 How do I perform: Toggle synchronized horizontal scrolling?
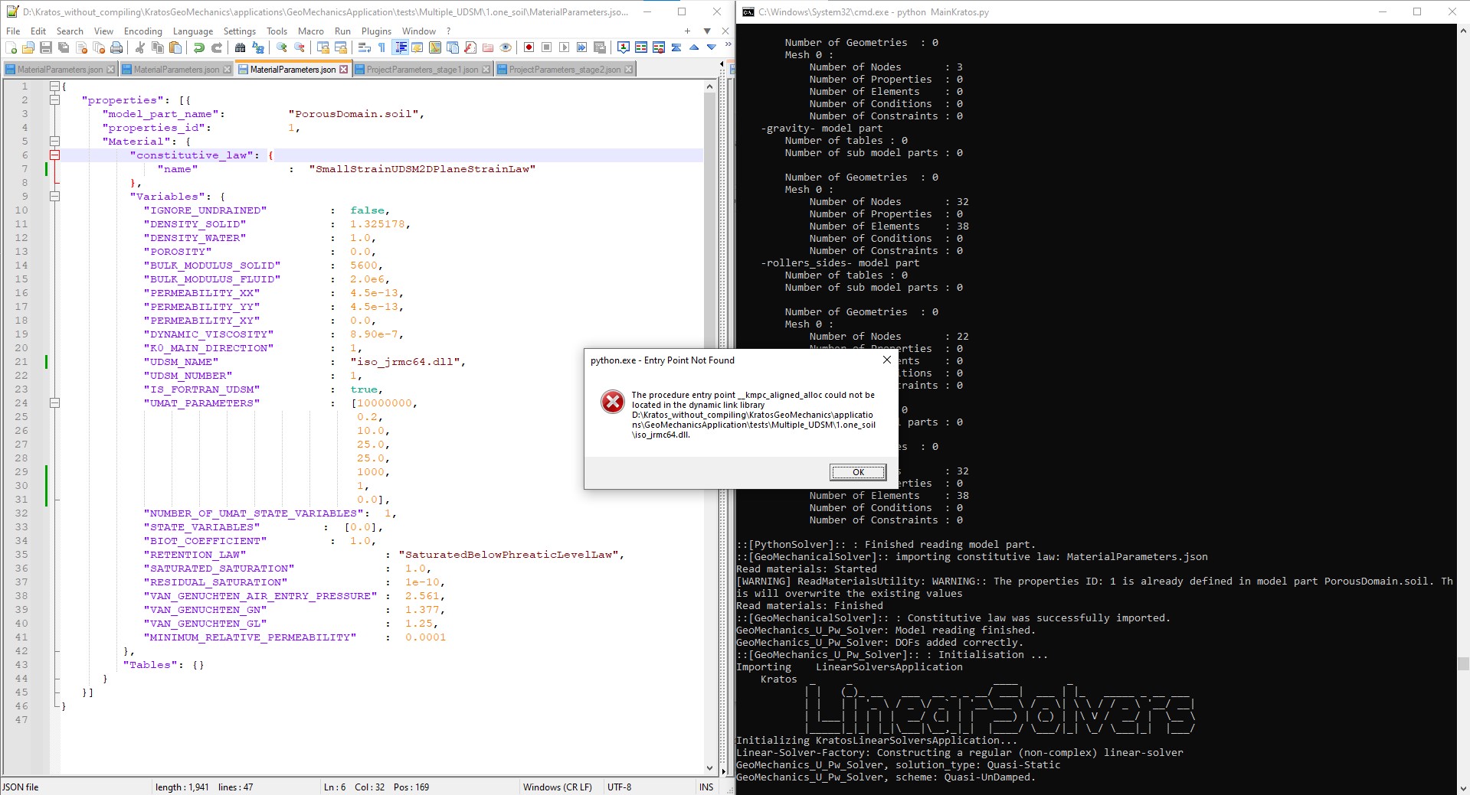click(x=340, y=47)
